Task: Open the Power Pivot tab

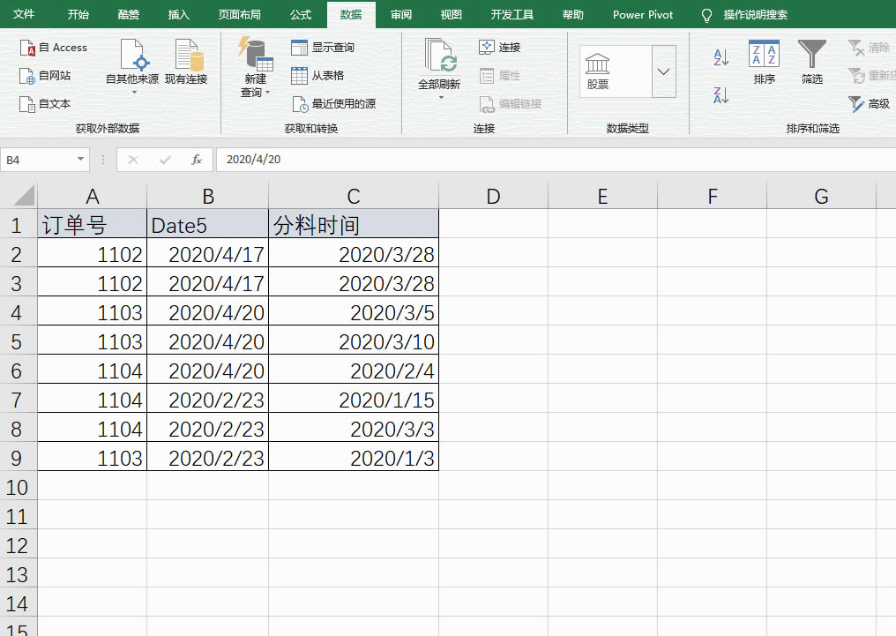Action: click(x=642, y=14)
